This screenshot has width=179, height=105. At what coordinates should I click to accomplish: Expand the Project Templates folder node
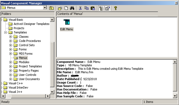click(x=10, y=66)
